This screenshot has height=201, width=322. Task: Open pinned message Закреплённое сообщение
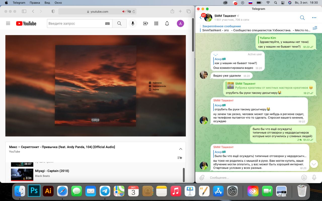point(256,28)
